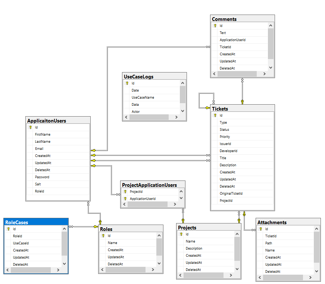Select the RoleCases table title bar
The image size is (325, 284).
[36, 222]
